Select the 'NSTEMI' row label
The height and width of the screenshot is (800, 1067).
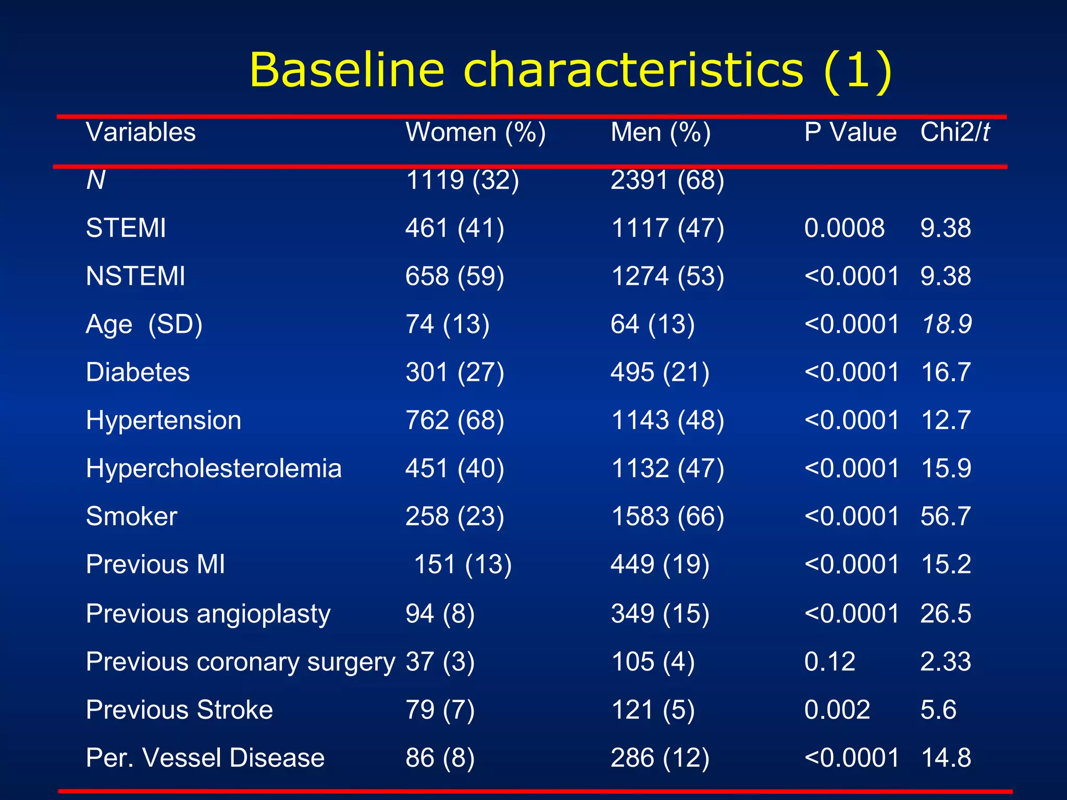(135, 276)
